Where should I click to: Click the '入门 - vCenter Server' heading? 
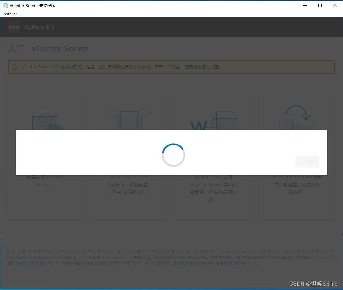[48, 48]
